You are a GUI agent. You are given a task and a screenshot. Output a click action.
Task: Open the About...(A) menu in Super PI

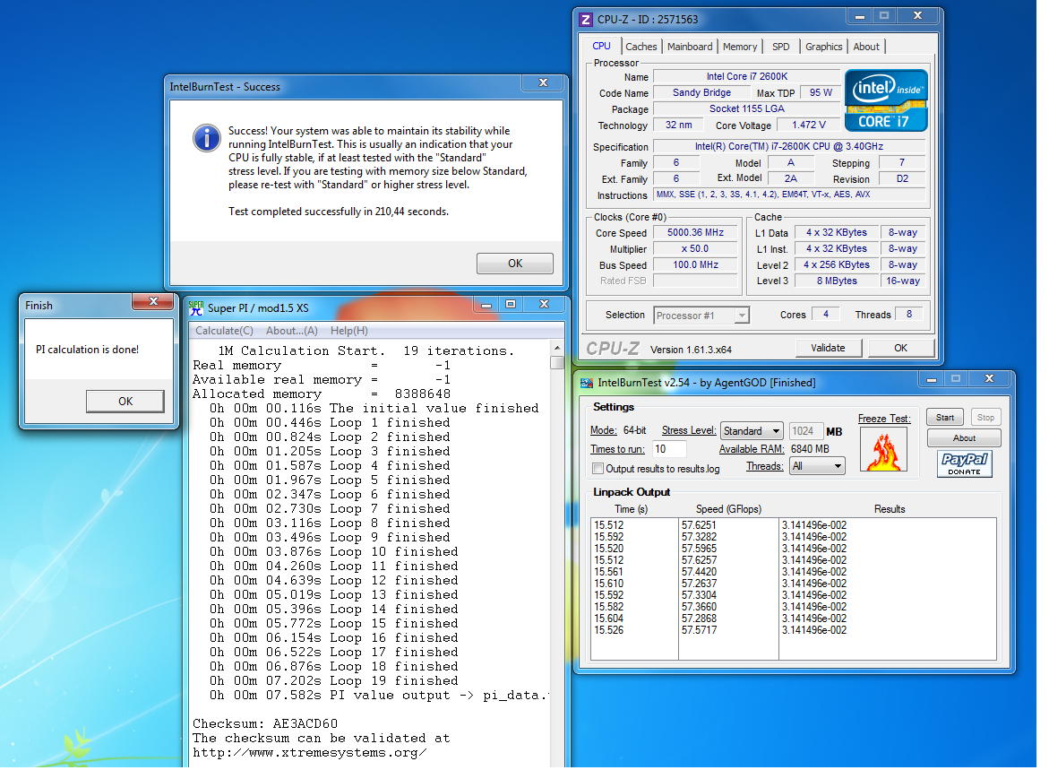tap(292, 331)
